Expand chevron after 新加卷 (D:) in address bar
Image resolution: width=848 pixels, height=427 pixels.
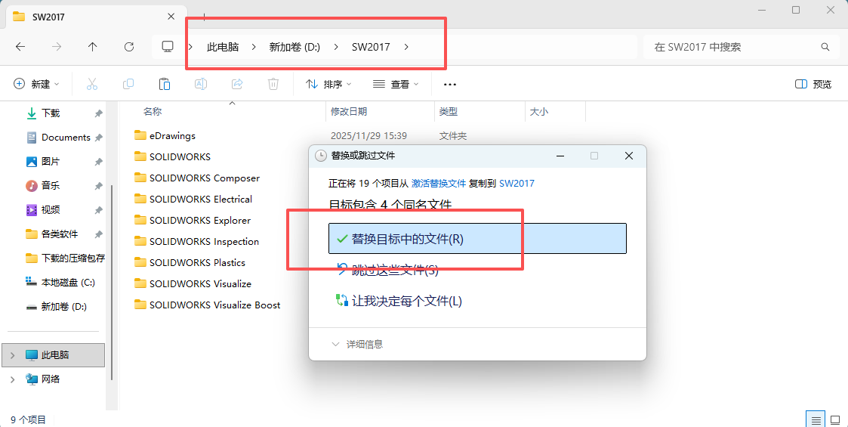pyautogui.click(x=336, y=47)
